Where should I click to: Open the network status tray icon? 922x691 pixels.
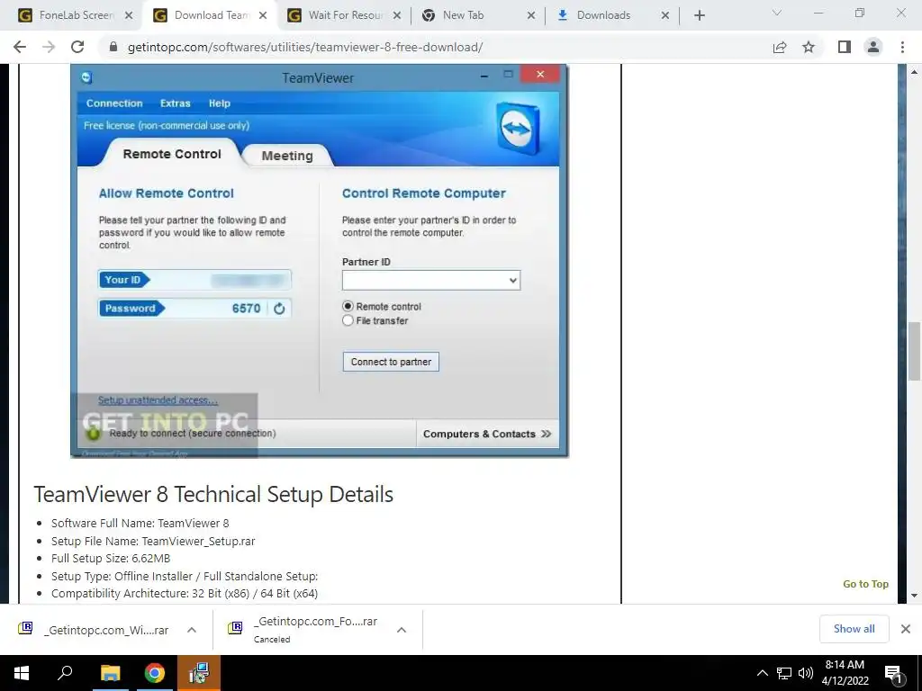click(784, 673)
